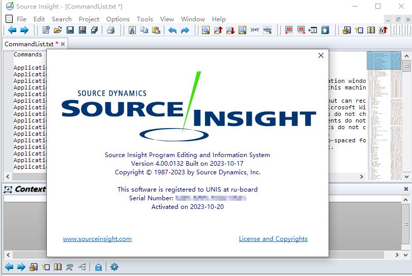The image size is (412, 276).
Task: Open the Edit menu
Action: click(x=39, y=19)
